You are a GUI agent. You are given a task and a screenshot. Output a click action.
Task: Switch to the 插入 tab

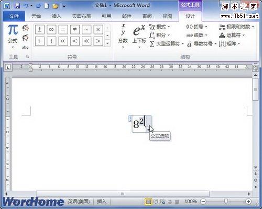pos(57,16)
